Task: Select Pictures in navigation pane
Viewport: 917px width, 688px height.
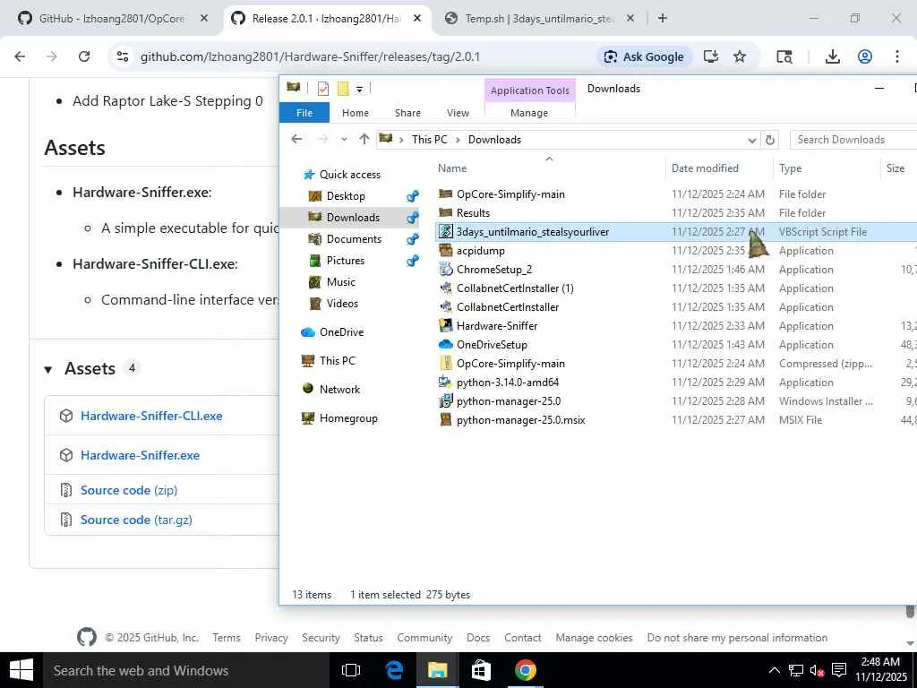Action: [x=345, y=261]
